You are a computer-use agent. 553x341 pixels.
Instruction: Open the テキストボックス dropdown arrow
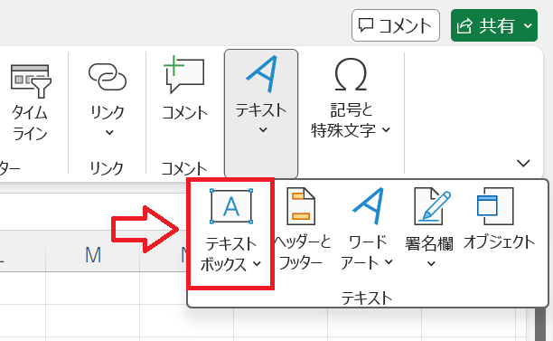tap(258, 264)
